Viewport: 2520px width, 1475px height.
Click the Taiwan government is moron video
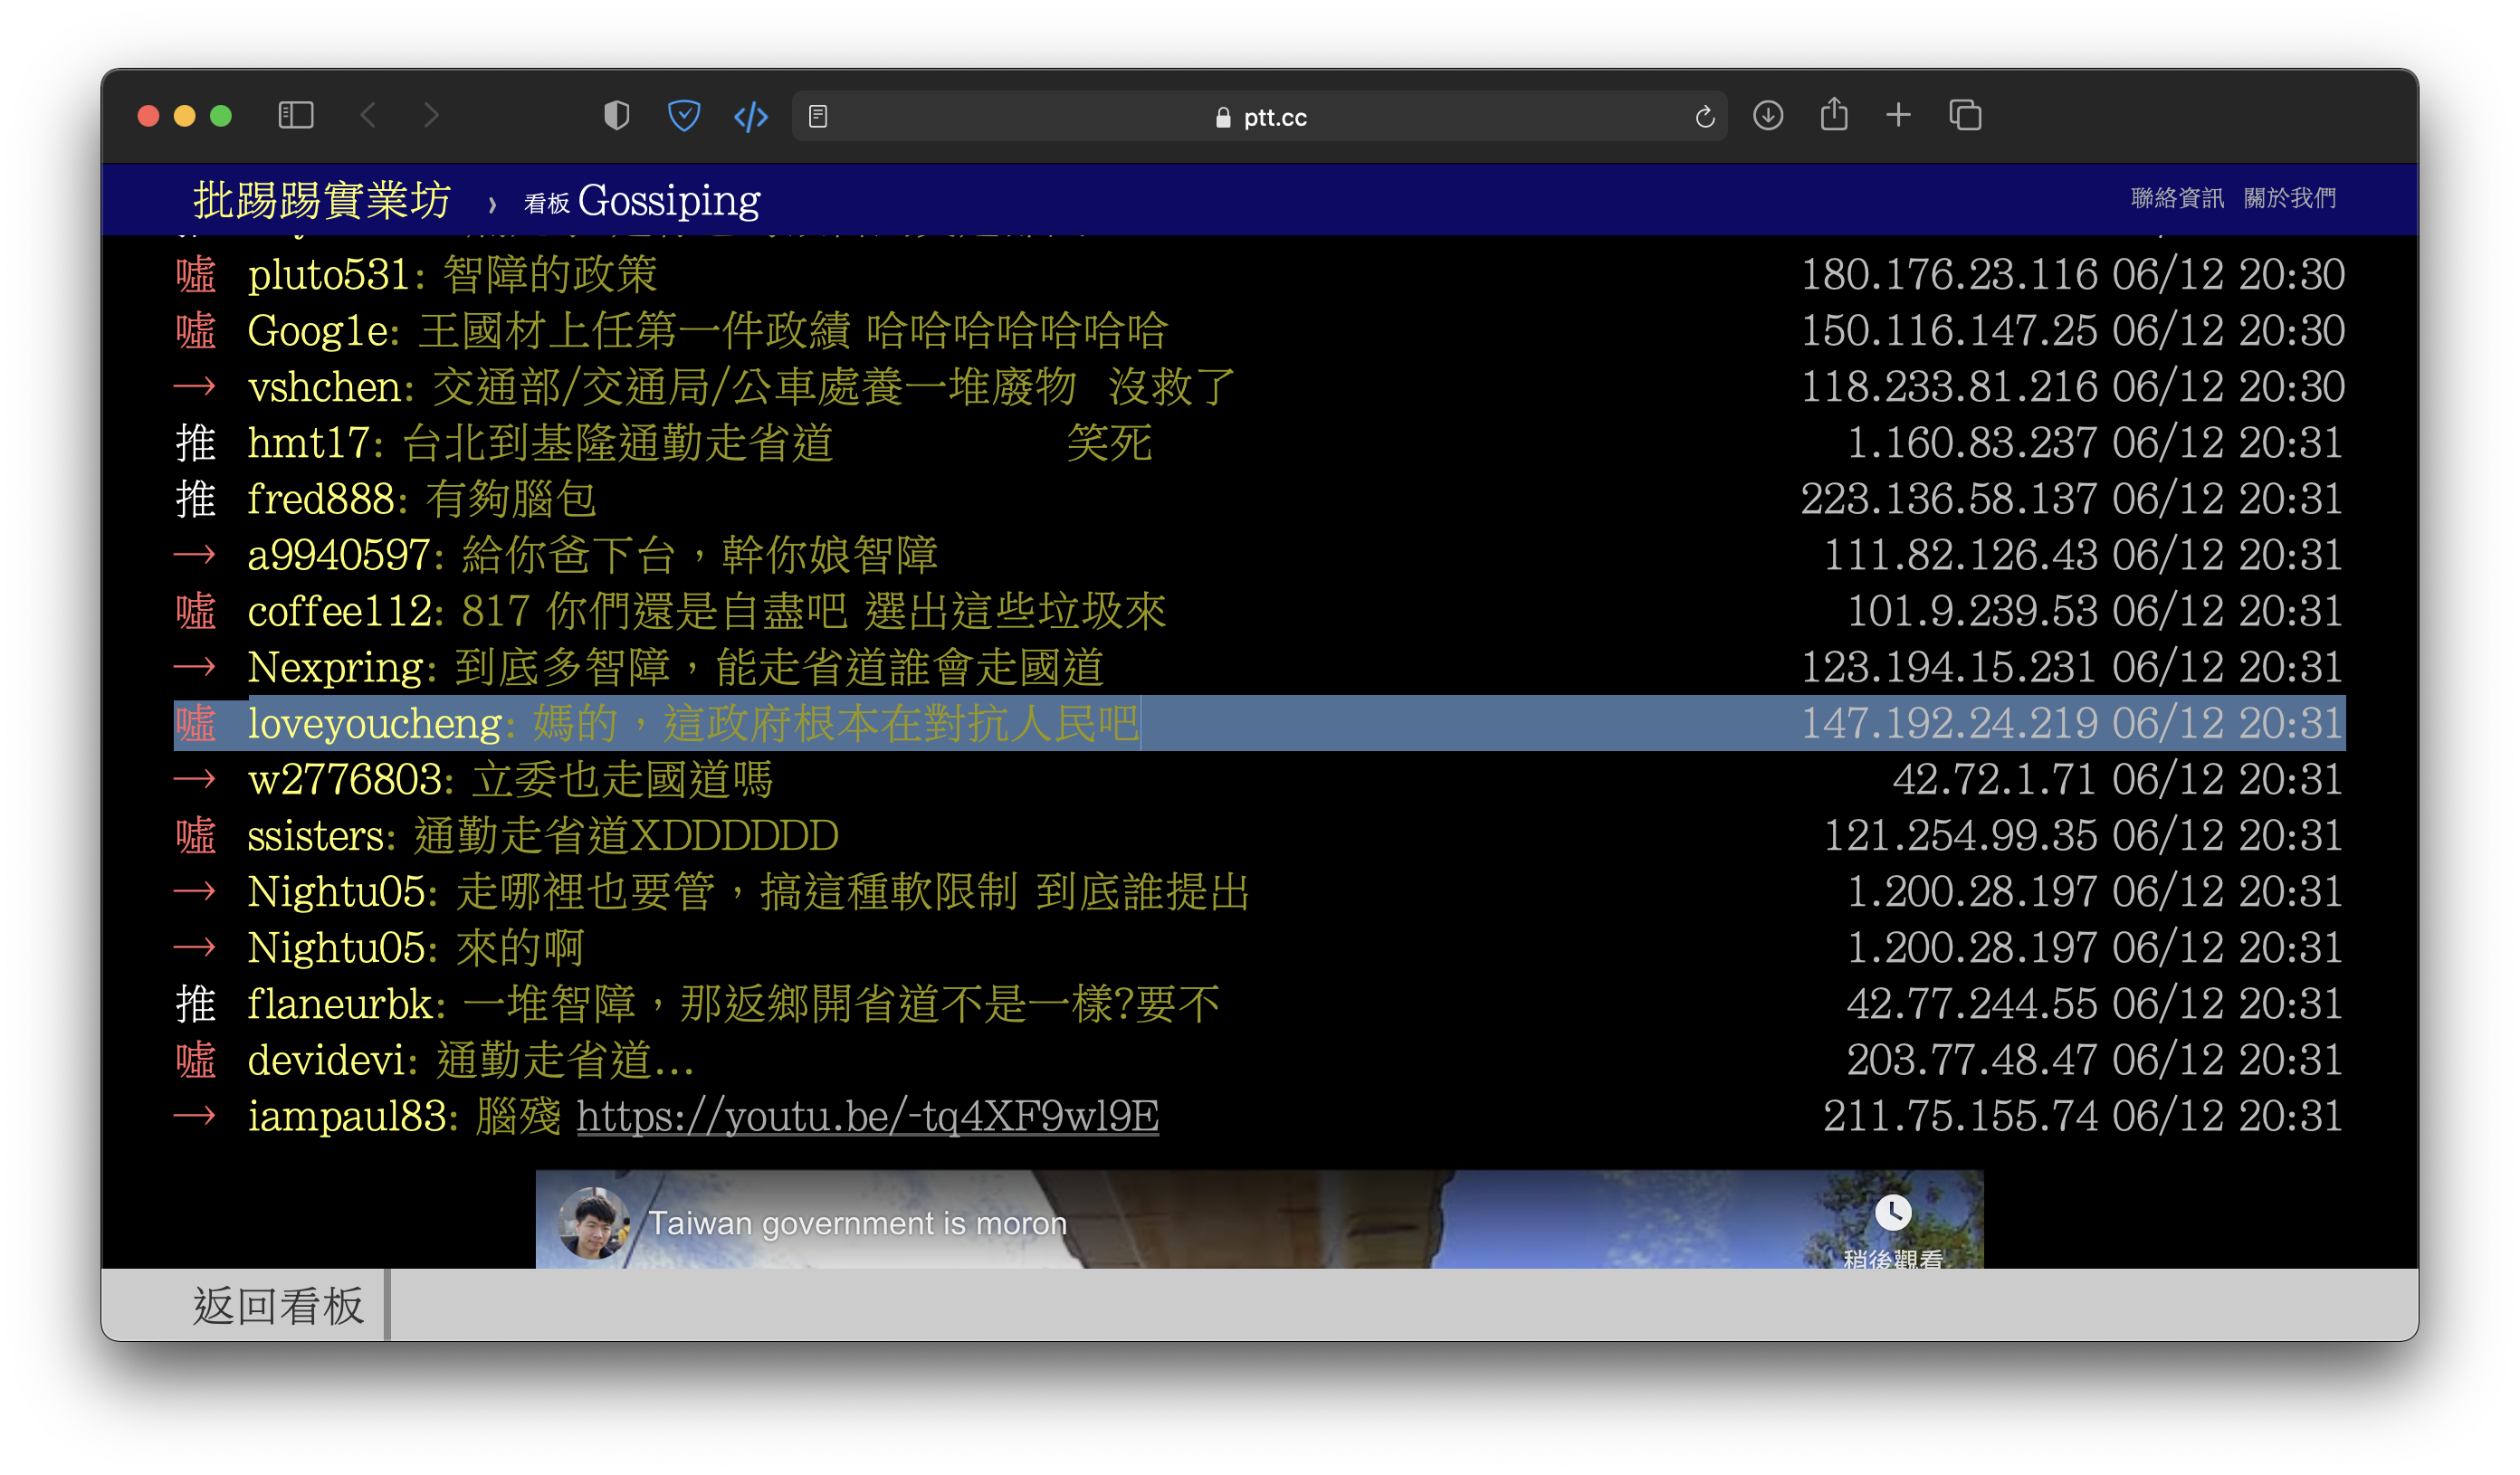[1258, 1220]
